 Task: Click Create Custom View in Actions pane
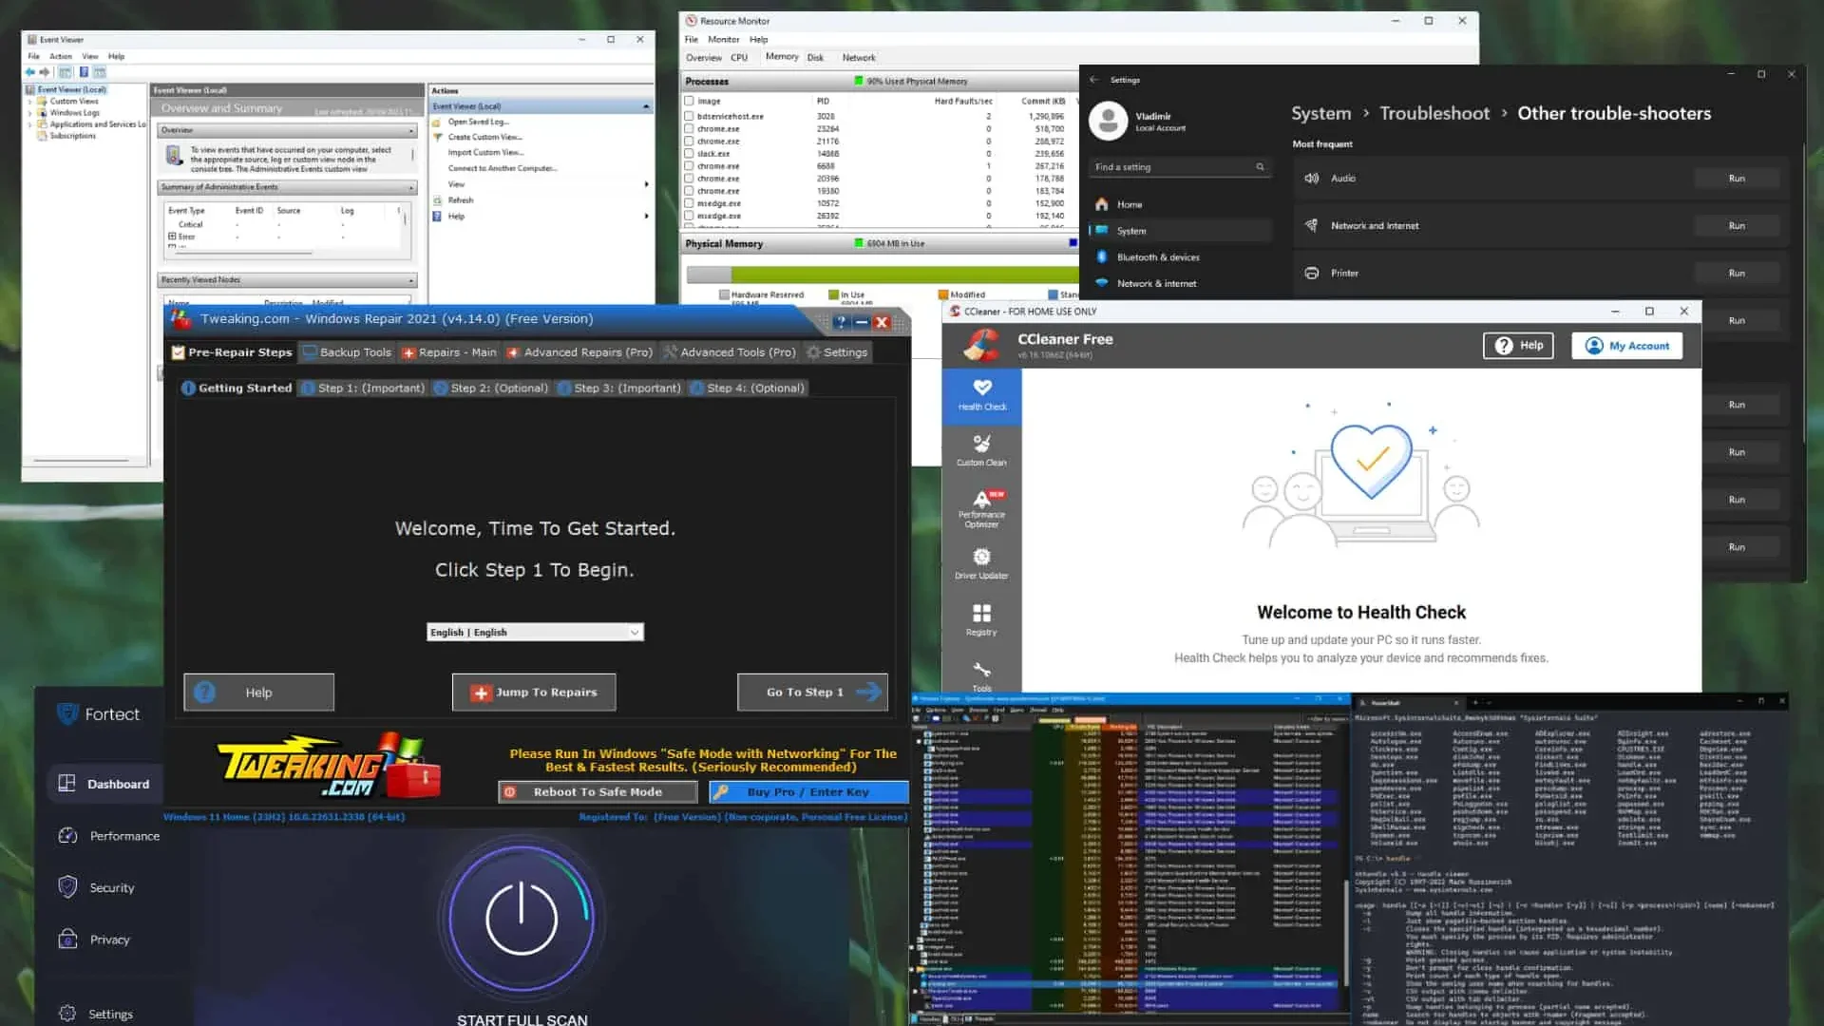pos(484,137)
